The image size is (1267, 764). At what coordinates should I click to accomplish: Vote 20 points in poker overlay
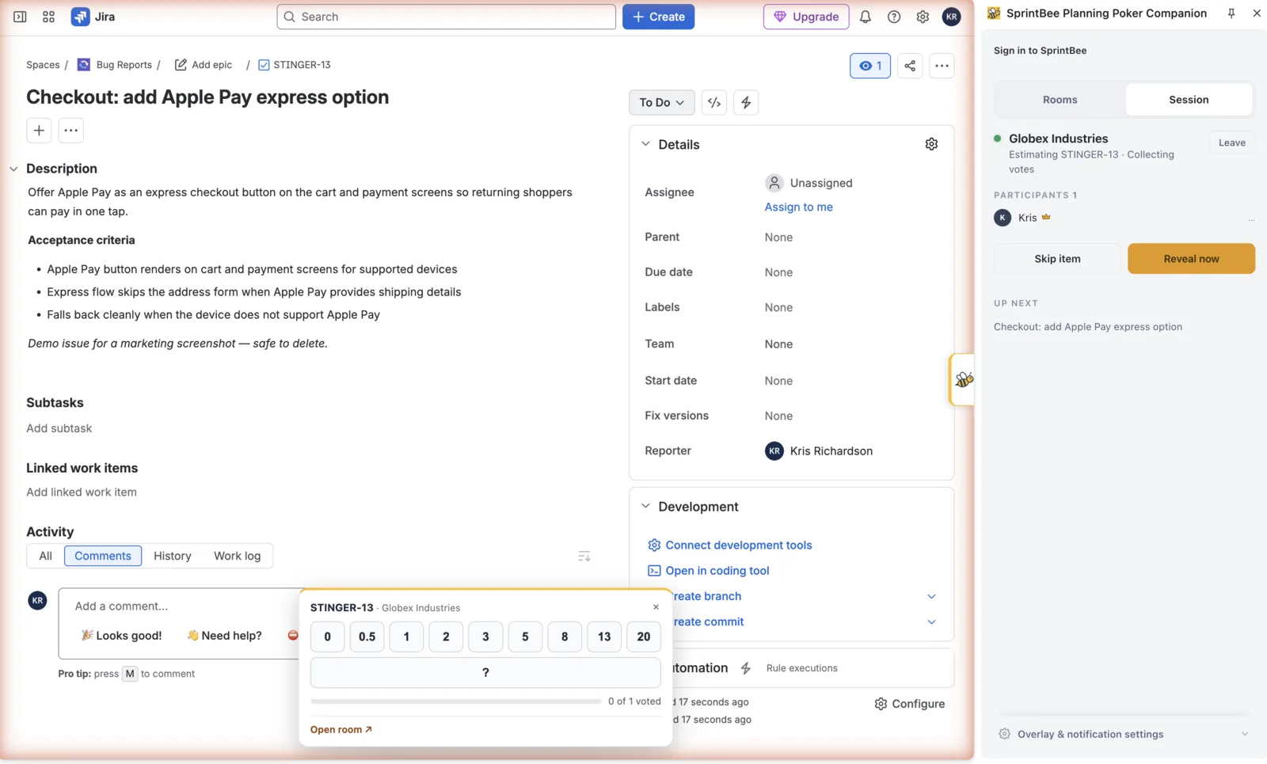coord(644,637)
